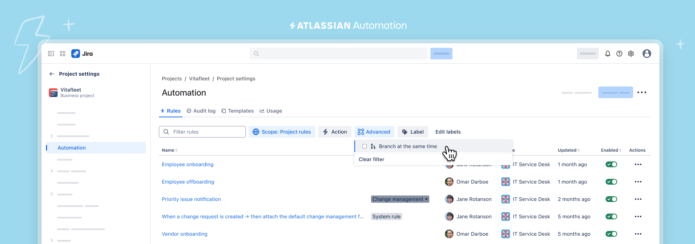Screen dimensions: 695x244
Task: Click Clear filter in the Advanced menu
Action: tap(371, 159)
